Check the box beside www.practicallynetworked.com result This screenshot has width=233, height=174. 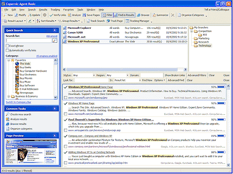click(65, 163)
